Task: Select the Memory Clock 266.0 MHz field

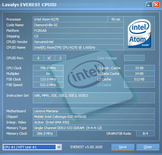Action: coord(45,133)
